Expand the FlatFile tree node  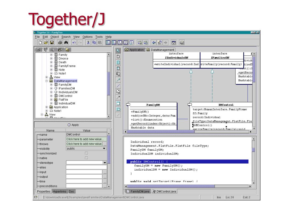point(51,100)
